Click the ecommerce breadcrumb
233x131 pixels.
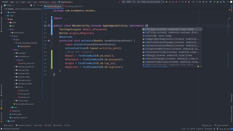click(44, 2)
